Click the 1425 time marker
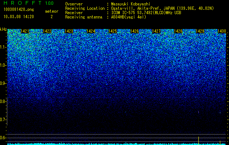 pos(113,31)
